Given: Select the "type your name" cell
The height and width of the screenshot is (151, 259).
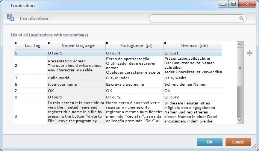Looking at the screenshot, I should pos(76,84).
